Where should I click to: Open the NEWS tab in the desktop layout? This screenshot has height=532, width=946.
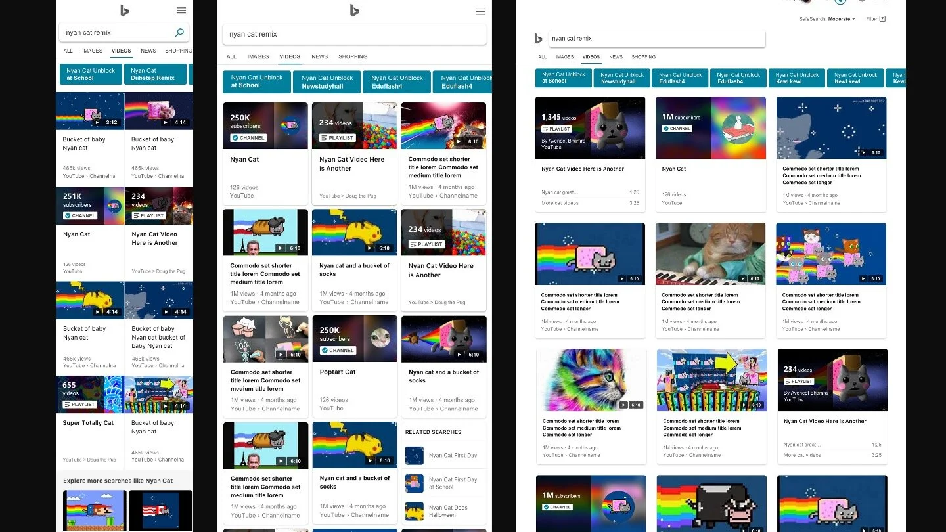click(616, 57)
